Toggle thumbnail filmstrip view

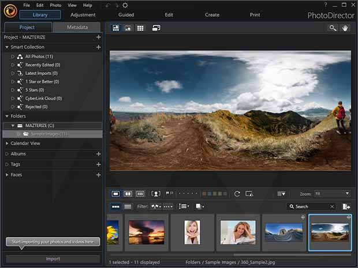pyautogui.click(x=115, y=206)
